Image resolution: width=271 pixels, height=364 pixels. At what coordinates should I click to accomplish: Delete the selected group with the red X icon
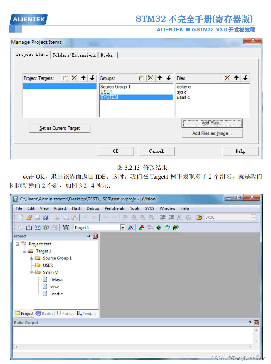coord(151,78)
